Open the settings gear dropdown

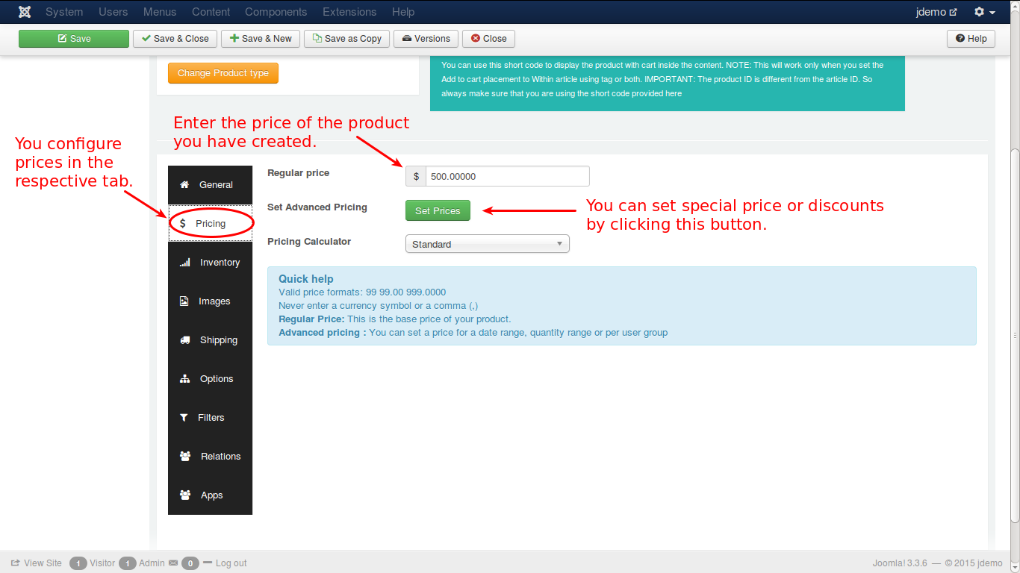[984, 12]
